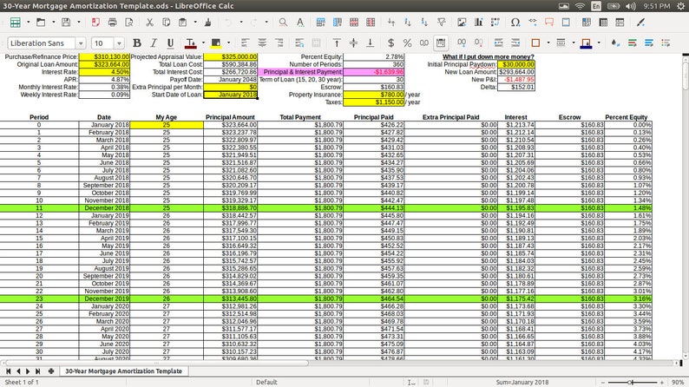Merge and center cells icon

[x=316, y=43]
